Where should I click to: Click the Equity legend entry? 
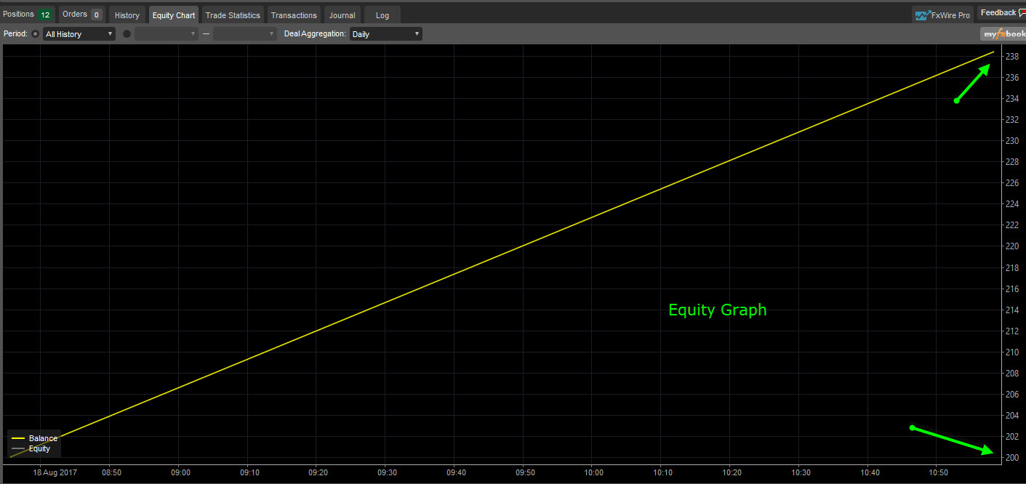pos(31,449)
